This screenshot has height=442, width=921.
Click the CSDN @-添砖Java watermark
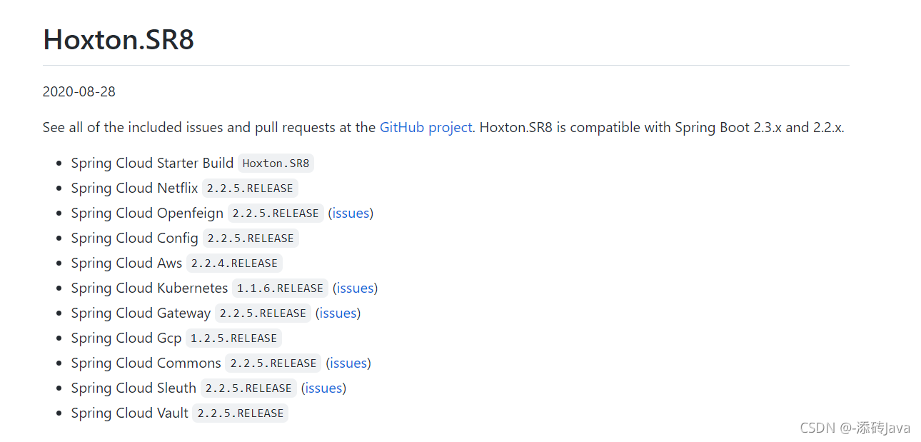856,427
